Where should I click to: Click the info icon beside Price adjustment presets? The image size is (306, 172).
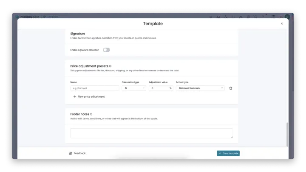pos(110,66)
